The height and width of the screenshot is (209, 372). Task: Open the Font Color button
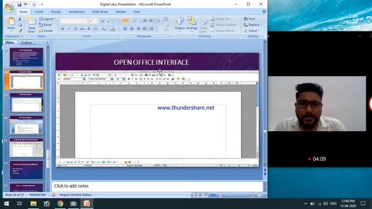(x=113, y=29)
